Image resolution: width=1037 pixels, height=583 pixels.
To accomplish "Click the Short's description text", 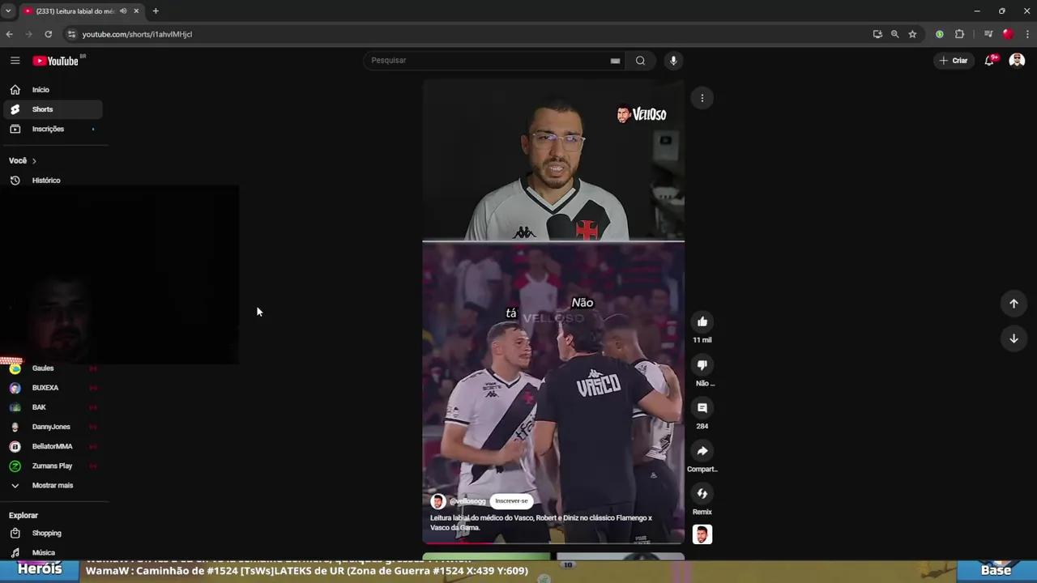I will pyautogui.click(x=541, y=522).
